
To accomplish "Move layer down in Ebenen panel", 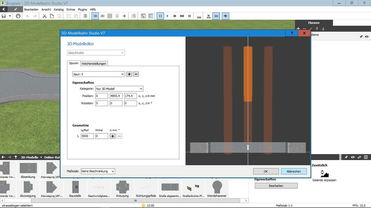I will [x=323, y=29].
